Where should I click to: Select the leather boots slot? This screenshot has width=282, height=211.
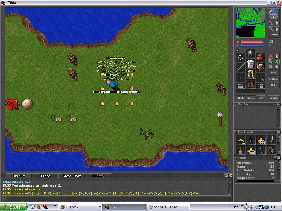251,84
